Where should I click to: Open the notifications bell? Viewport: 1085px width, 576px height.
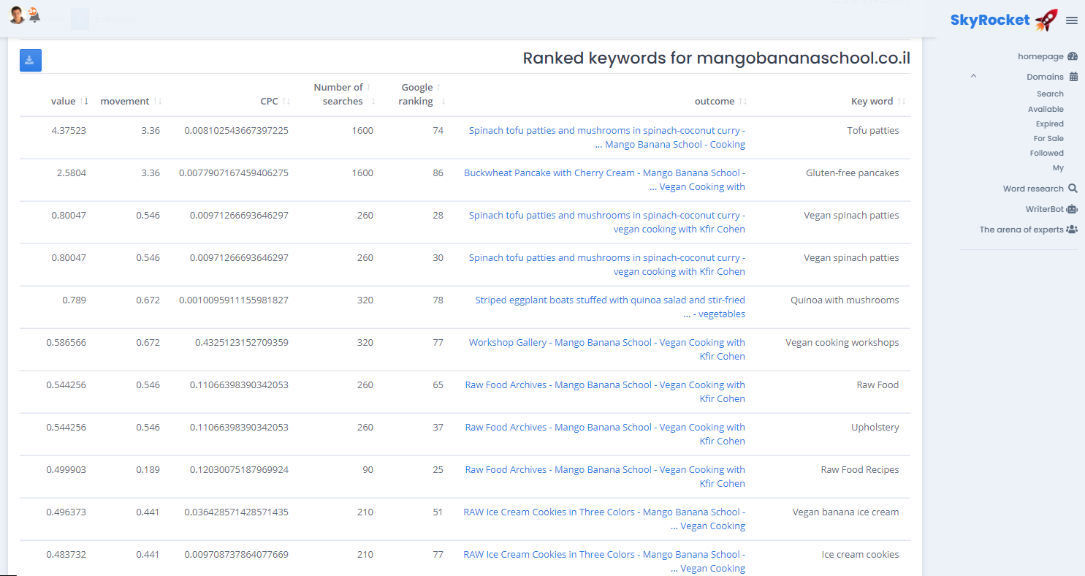tap(34, 15)
